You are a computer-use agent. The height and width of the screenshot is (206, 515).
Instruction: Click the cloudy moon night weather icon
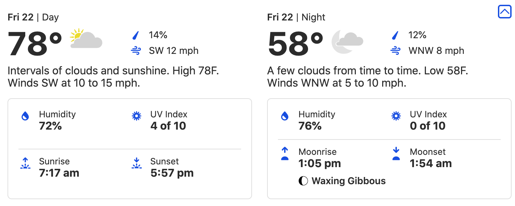click(x=347, y=41)
